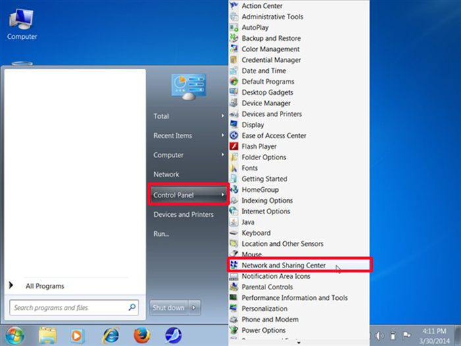Click the Network and Sharing Center icon
Screen dimensions: 461x346
[x=234, y=265]
